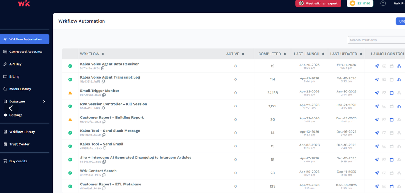The height and width of the screenshot is (193, 405).
Task: Copy ID d17ed2af...b489
Action: (104, 188)
